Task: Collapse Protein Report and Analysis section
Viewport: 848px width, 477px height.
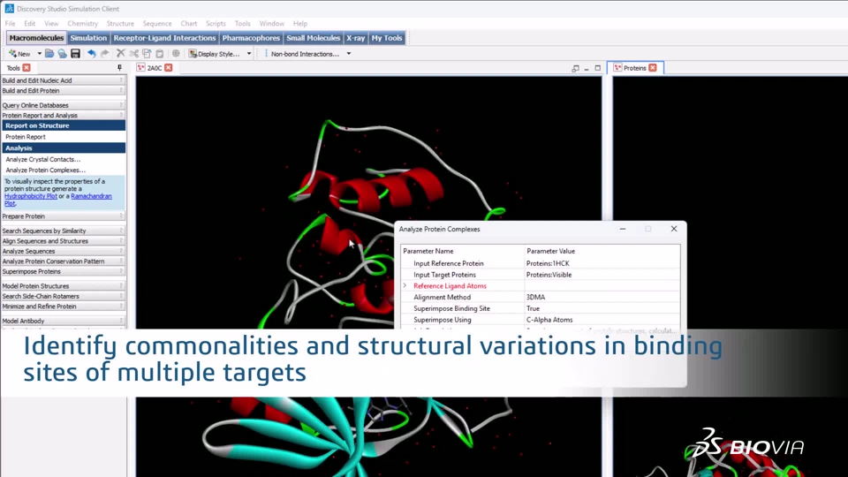Action: pyautogui.click(x=63, y=115)
